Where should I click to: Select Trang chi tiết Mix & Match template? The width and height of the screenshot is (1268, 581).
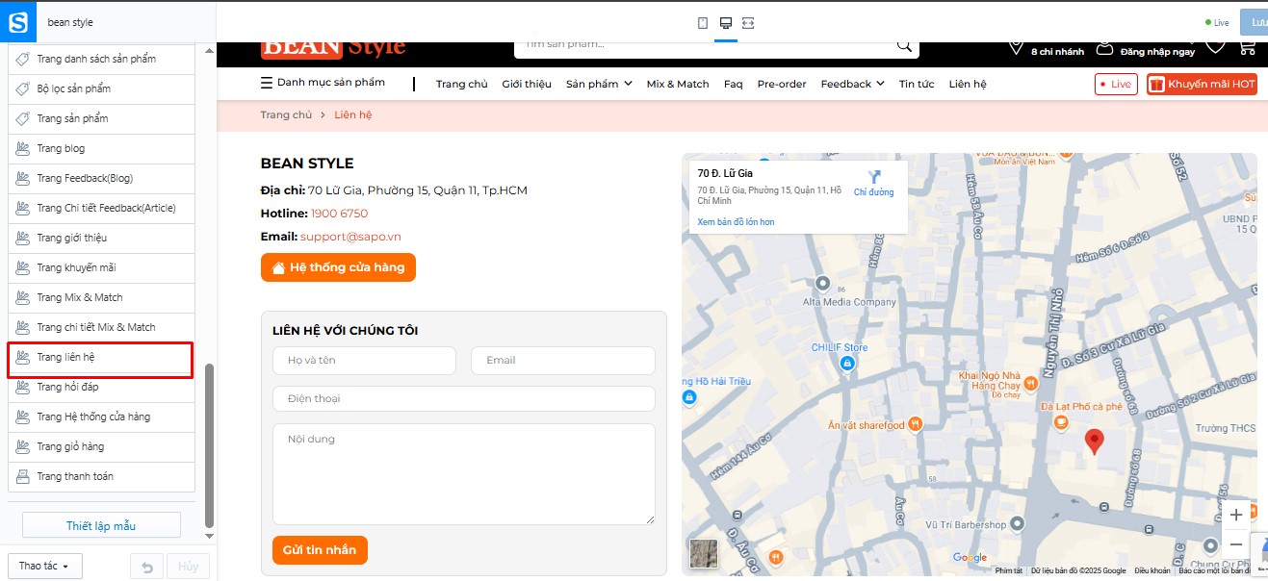[101, 327]
